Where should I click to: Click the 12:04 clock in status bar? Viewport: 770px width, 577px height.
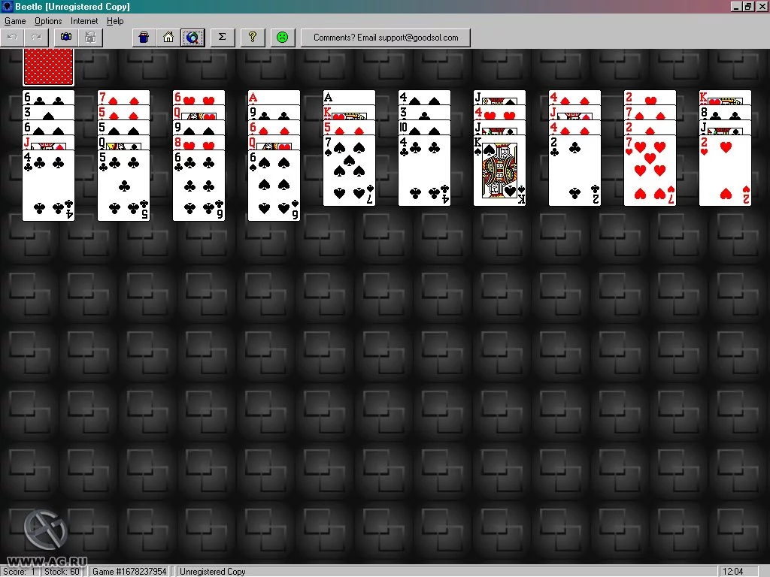[733, 572]
